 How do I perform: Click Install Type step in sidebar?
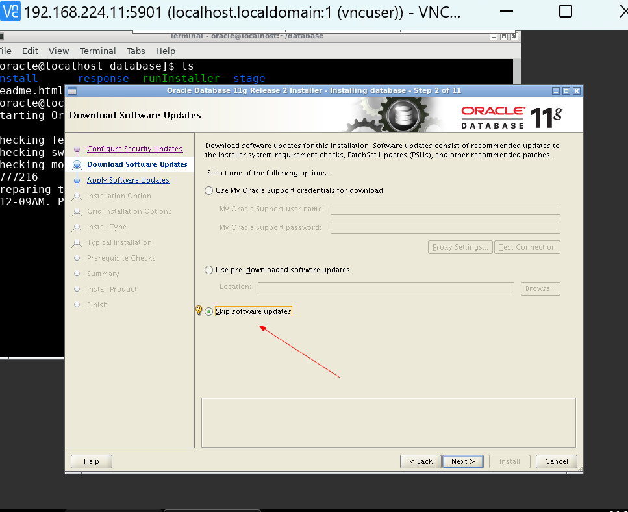tap(107, 227)
